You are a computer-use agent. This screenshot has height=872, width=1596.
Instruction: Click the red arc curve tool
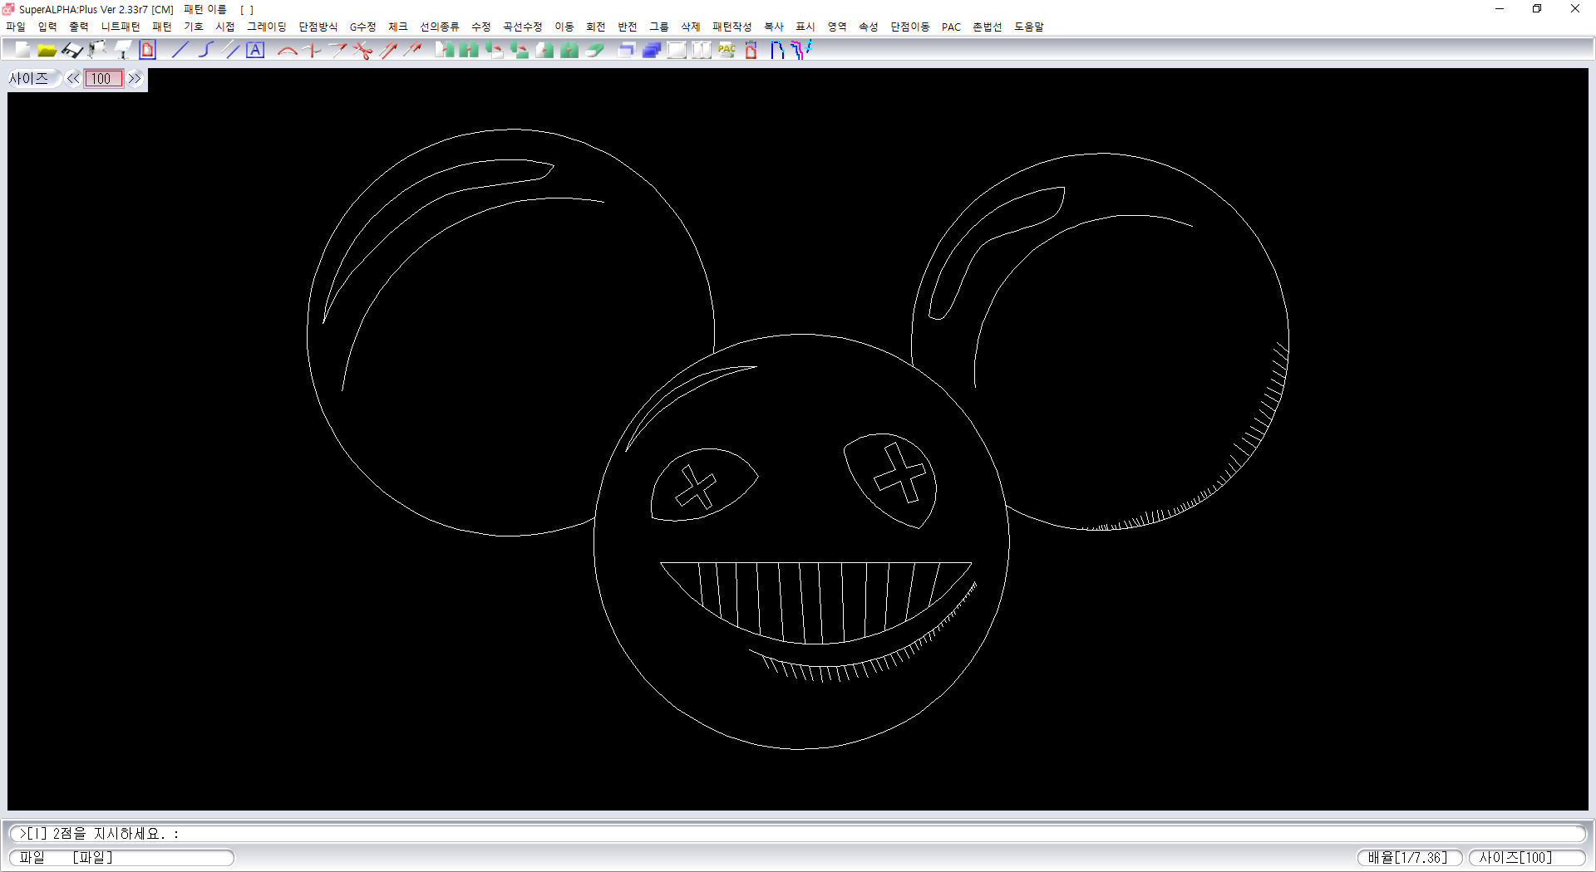point(288,51)
